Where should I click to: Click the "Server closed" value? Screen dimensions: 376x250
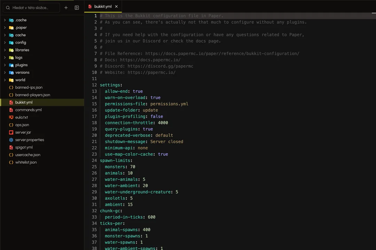click(167, 142)
